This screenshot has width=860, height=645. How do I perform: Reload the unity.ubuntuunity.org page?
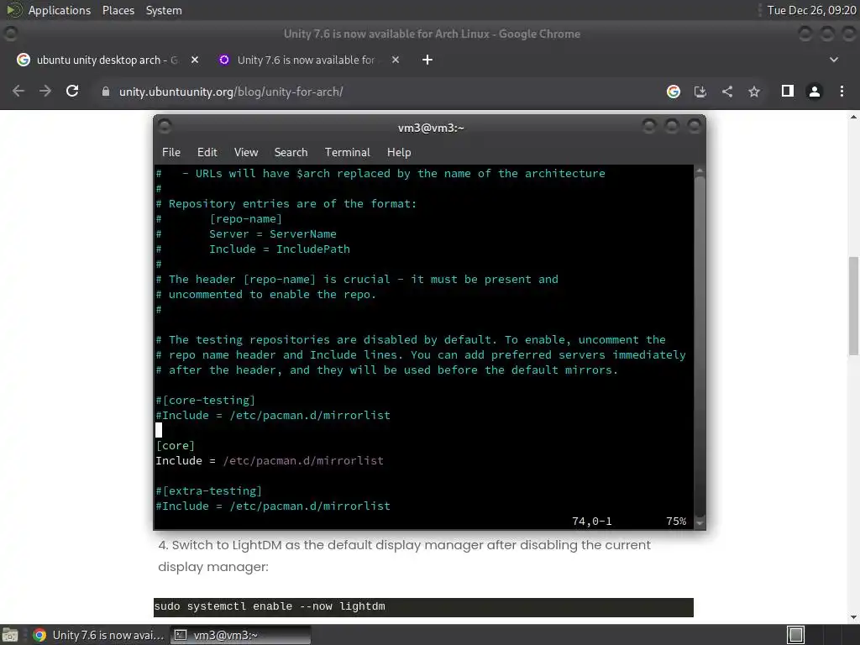click(72, 91)
